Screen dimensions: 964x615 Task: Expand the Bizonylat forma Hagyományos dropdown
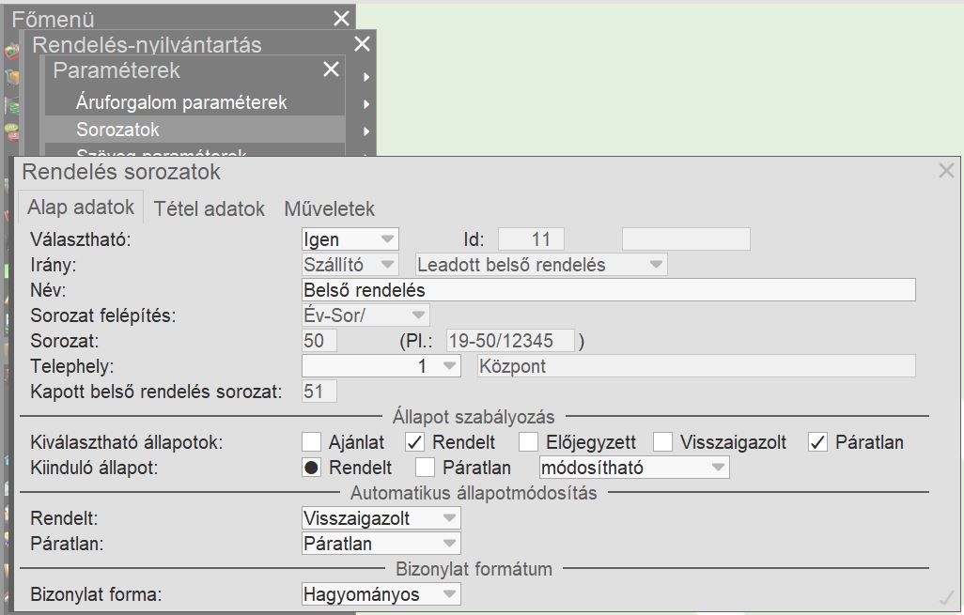pos(381,594)
